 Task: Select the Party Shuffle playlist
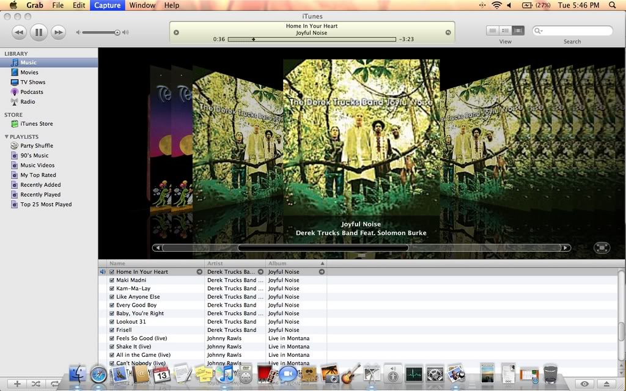[36, 145]
